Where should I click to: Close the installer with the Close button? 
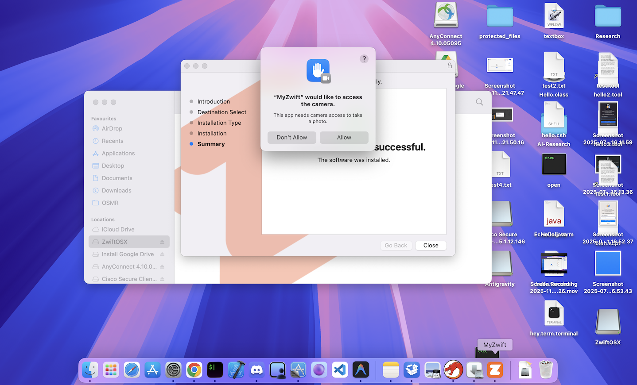[x=431, y=246]
